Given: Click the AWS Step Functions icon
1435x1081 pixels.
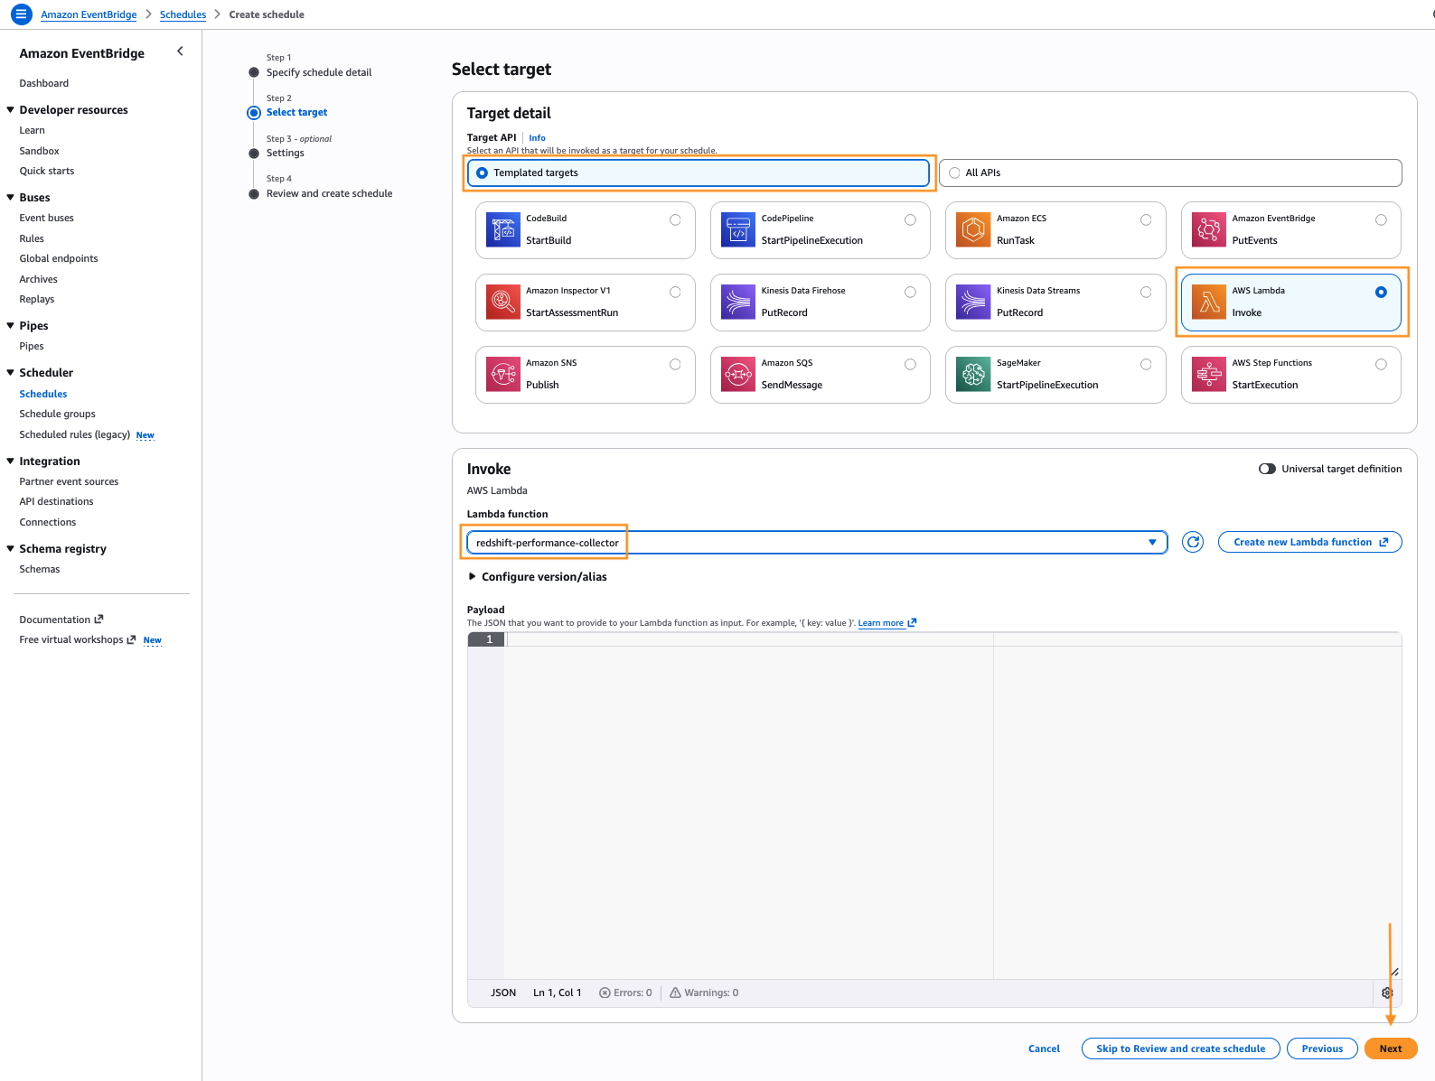Looking at the screenshot, I should 1209,374.
